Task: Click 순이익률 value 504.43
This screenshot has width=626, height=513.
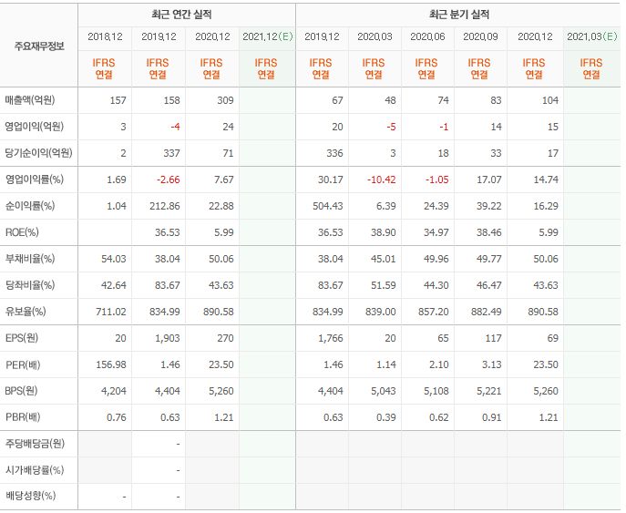Action: [328, 206]
